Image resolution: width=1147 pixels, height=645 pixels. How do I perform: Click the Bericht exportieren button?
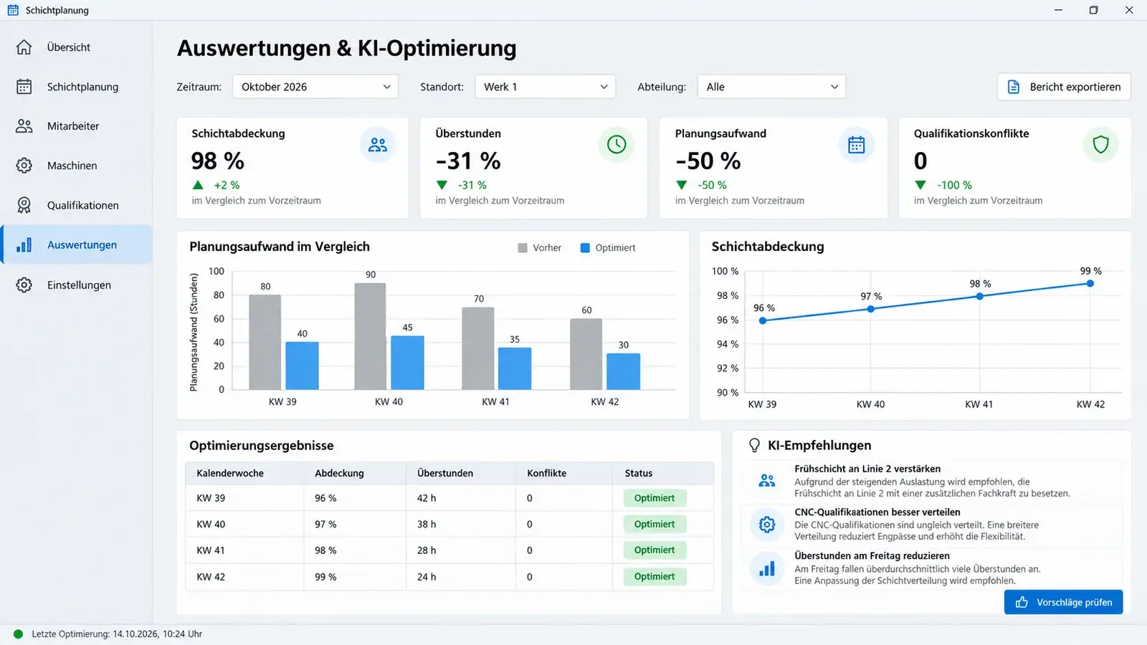tap(1064, 87)
